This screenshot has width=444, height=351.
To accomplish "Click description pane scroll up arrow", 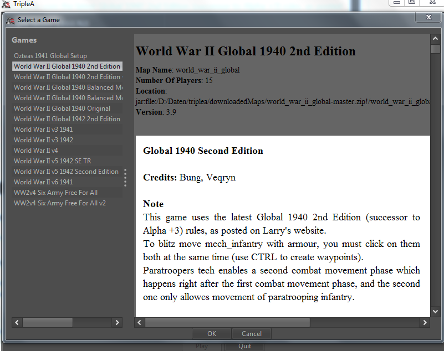I will coord(435,39).
